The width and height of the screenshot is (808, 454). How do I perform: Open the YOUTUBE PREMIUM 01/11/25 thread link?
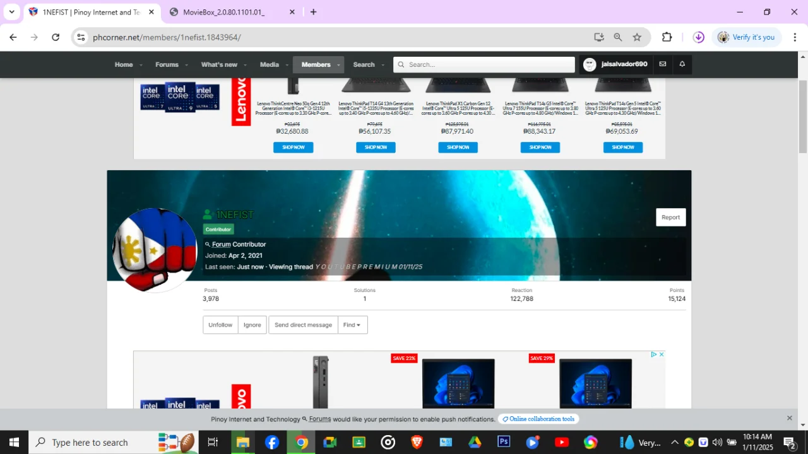tap(369, 267)
